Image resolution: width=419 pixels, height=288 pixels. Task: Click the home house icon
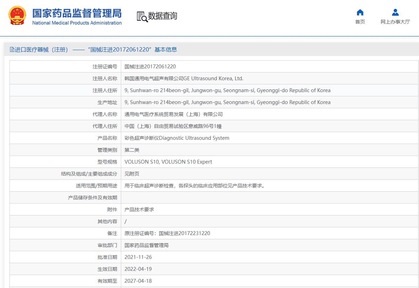360,12
